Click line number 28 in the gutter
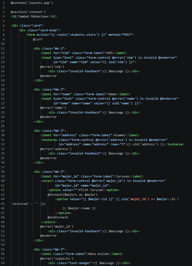The height and width of the screenshot is (266, 192). (x=2, y=126)
